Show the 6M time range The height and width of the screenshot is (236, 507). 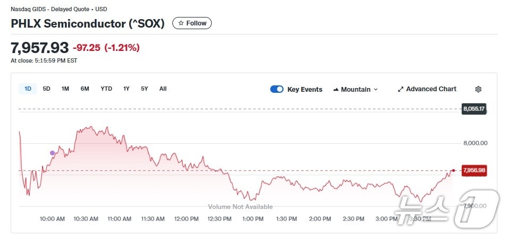(x=85, y=89)
